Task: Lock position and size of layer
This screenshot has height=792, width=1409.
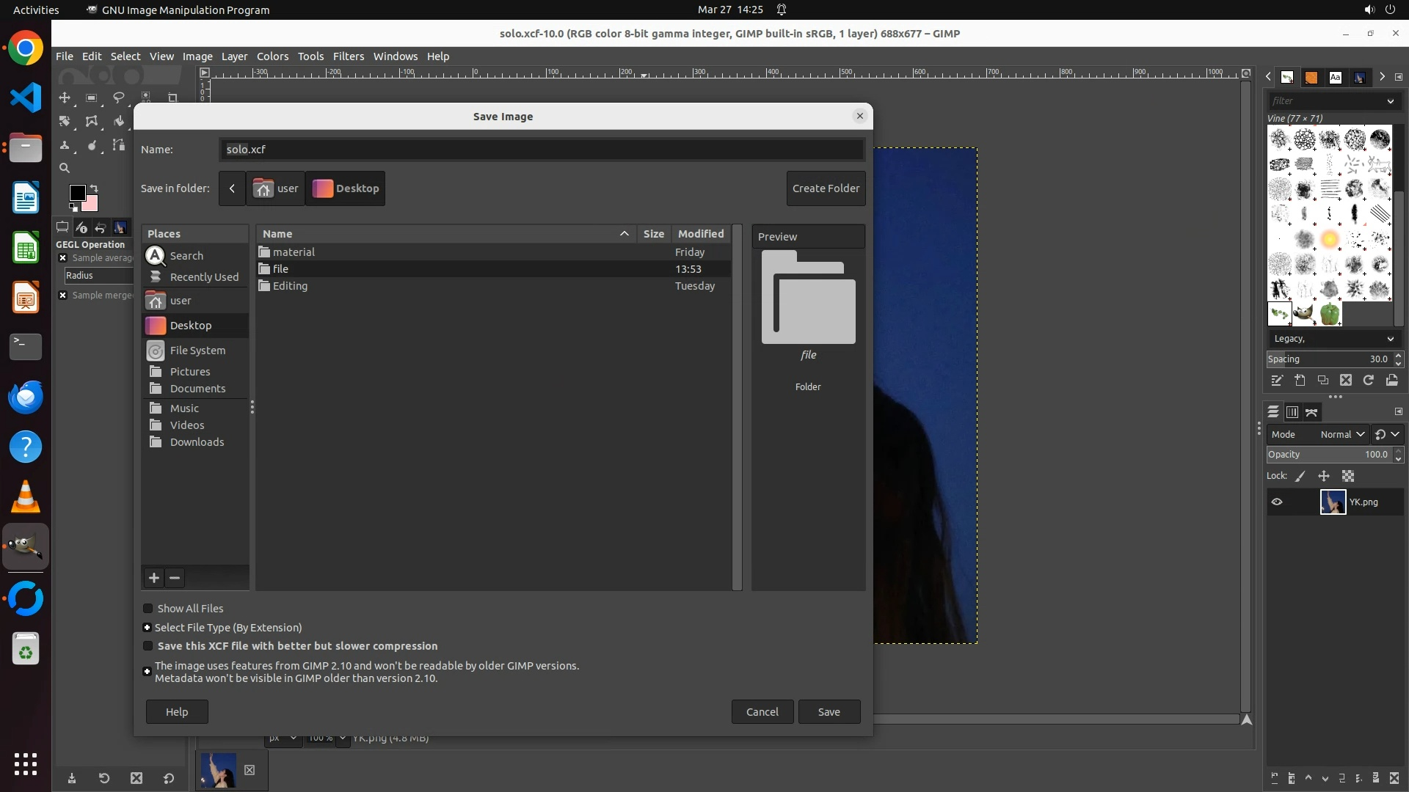Action: pos(1324,476)
